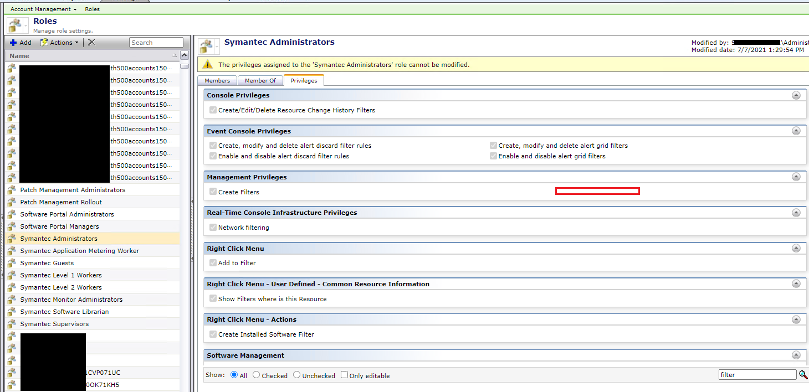Click the Search input field in roles panel

click(156, 43)
